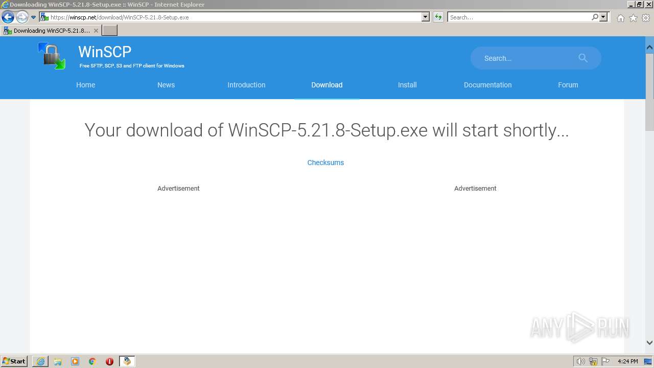Viewport: 654px width, 368px height.
Task: Go forward with the browser Forward arrow
Action: pos(22,17)
